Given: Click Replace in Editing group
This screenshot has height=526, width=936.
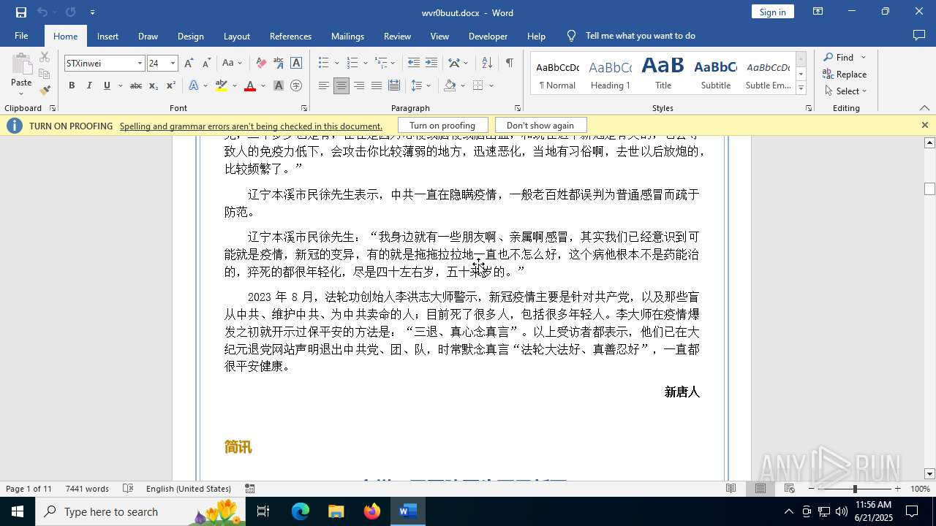Looking at the screenshot, I should click(x=845, y=75).
